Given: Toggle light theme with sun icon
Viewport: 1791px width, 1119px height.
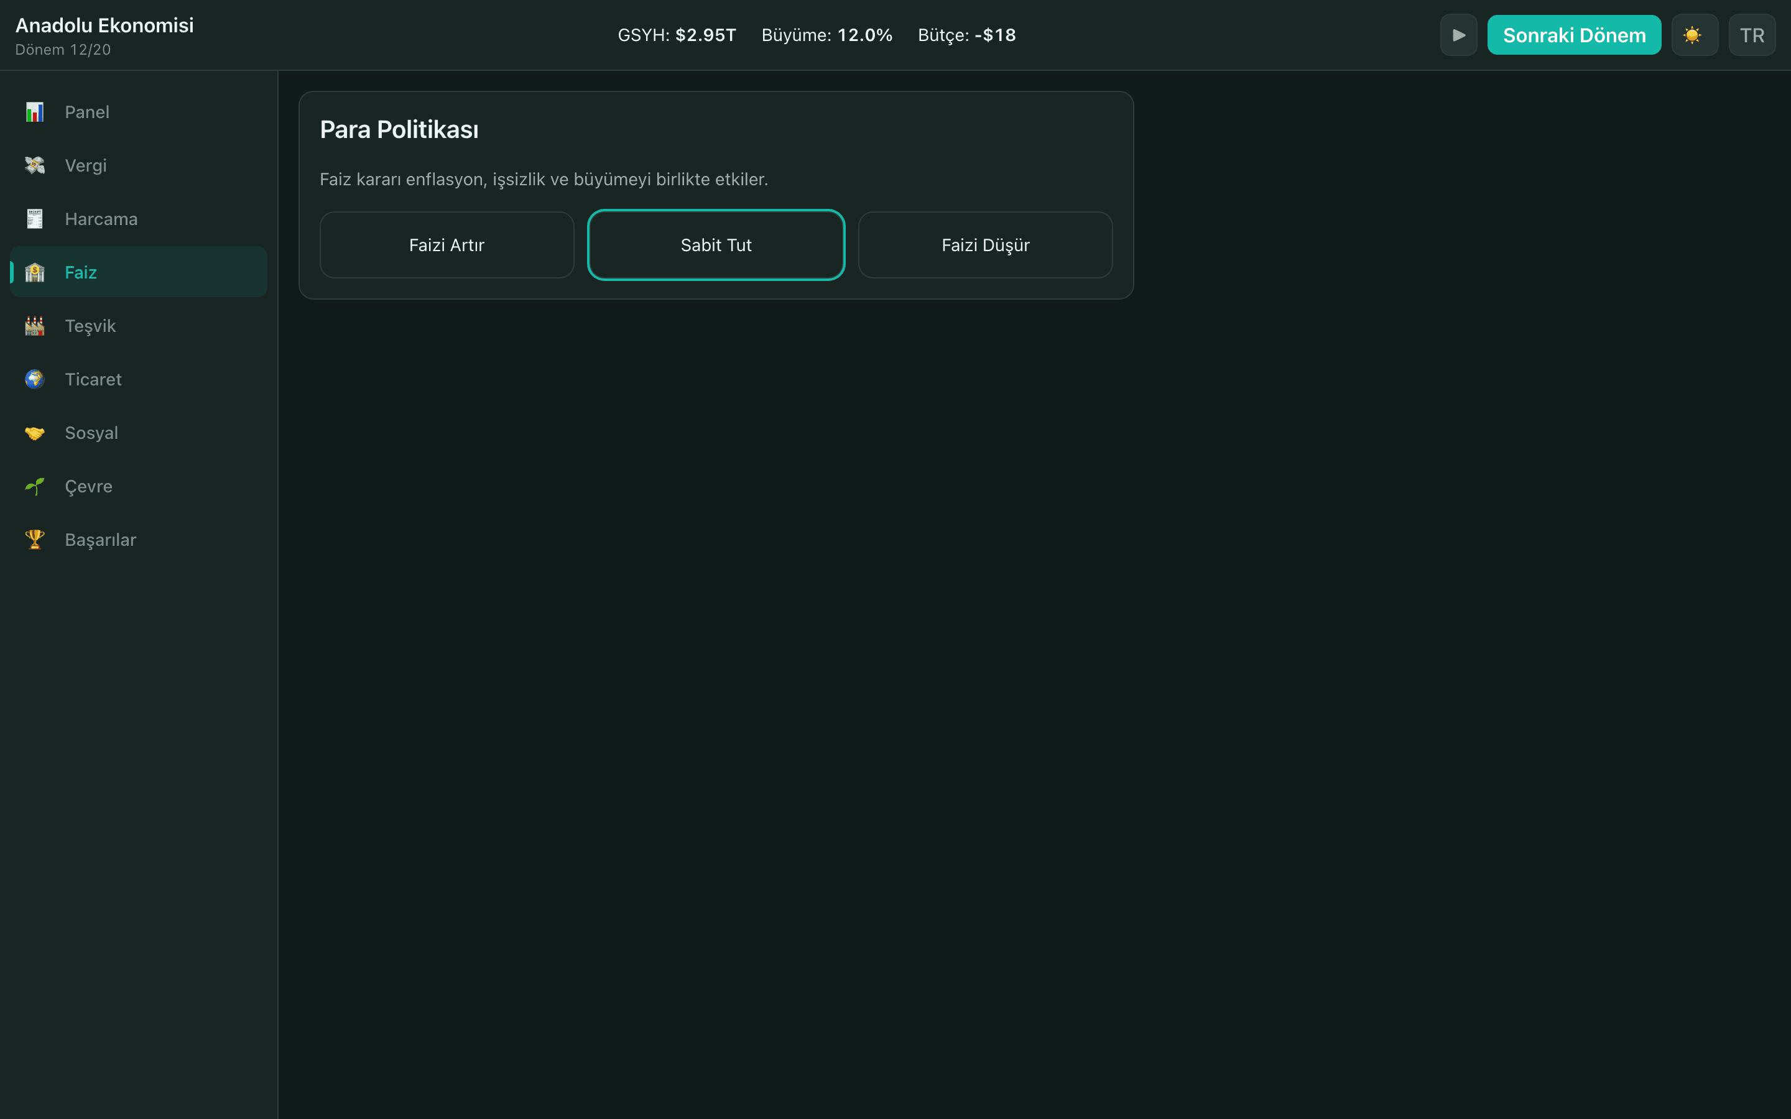Looking at the screenshot, I should pos(1694,35).
